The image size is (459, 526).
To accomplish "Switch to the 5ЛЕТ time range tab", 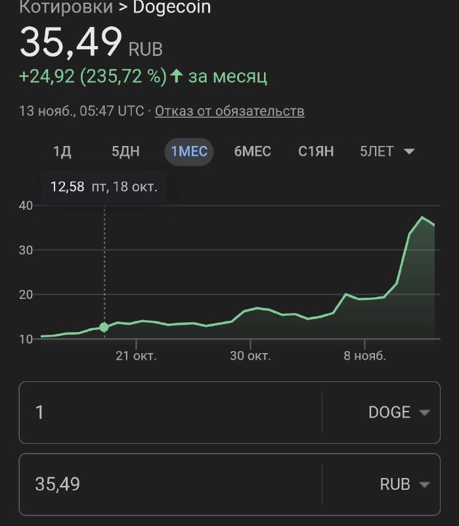I will pos(376,152).
